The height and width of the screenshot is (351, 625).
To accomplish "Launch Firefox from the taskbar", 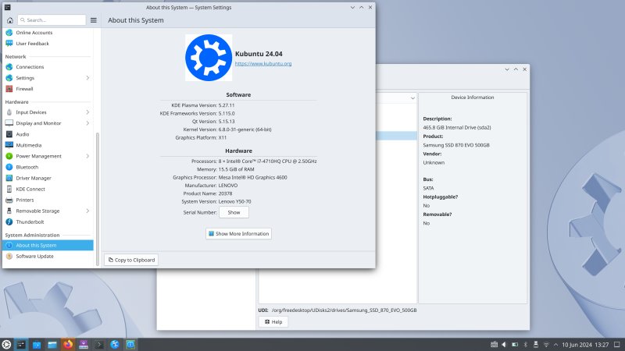I will tap(68, 344).
